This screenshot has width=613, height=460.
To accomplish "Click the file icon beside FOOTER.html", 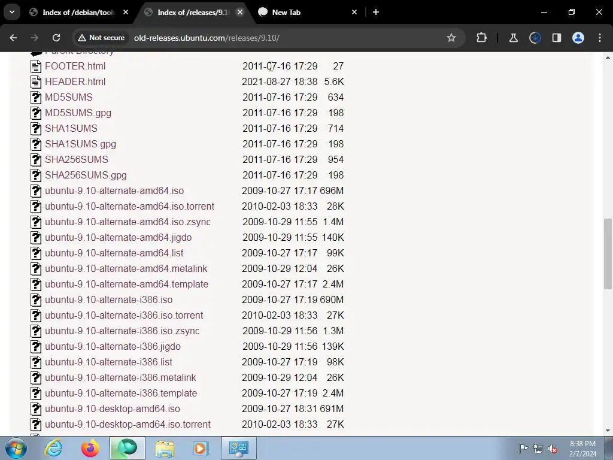I will [36, 66].
